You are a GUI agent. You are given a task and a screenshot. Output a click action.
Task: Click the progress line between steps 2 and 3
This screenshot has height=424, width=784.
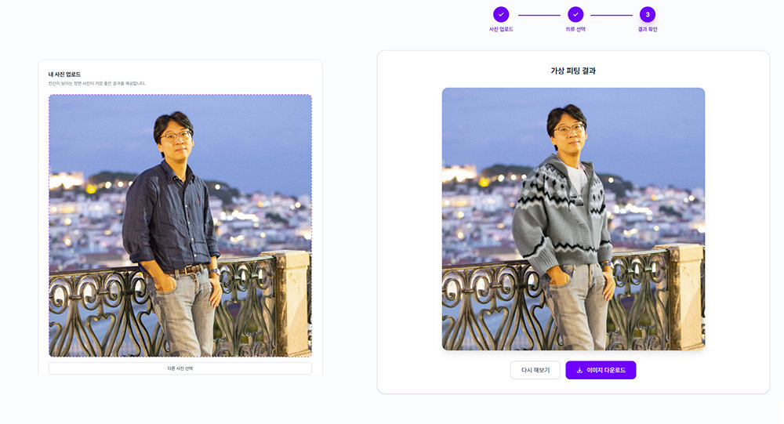[612, 15]
